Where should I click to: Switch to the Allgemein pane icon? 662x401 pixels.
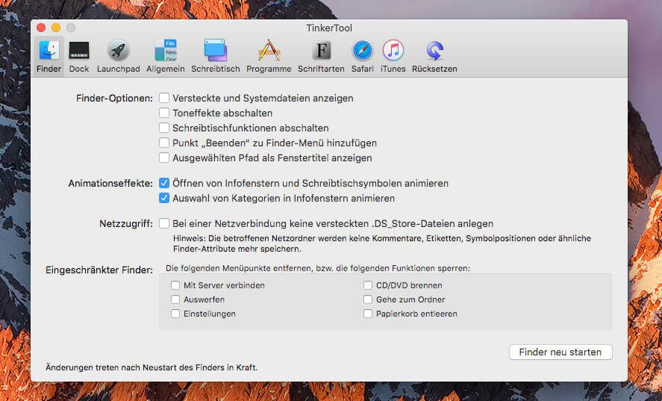click(166, 51)
